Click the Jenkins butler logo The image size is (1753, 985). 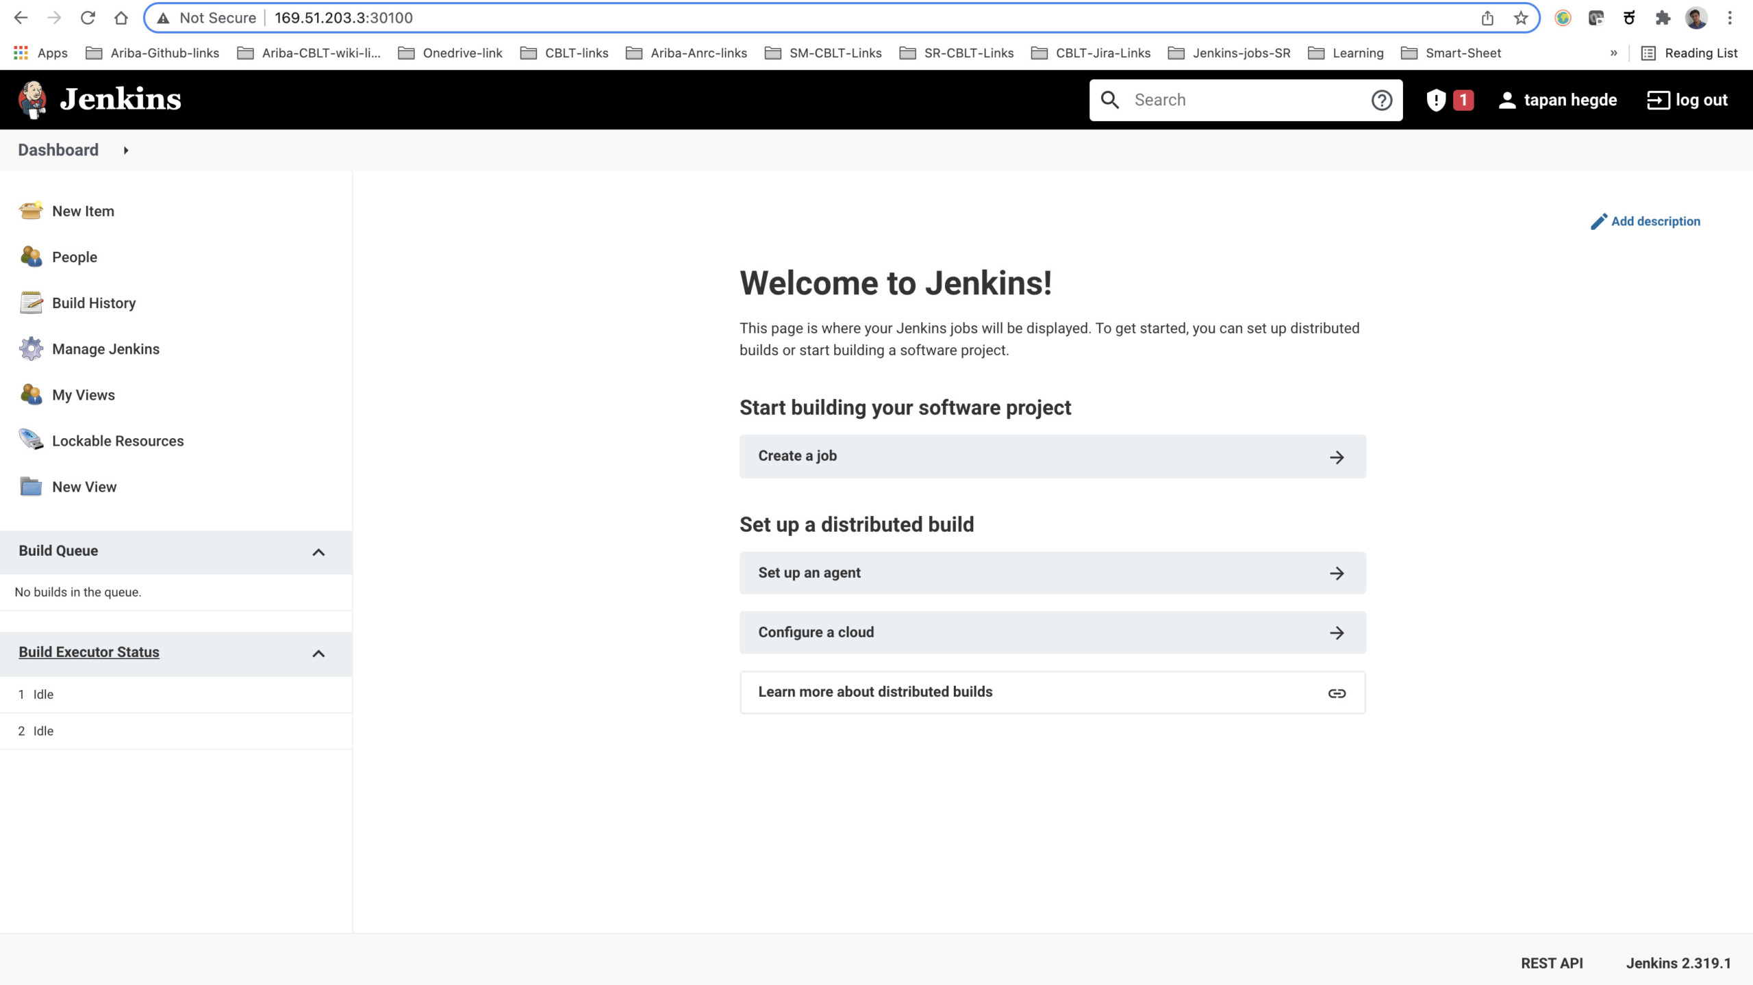click(x=32, y=100)
